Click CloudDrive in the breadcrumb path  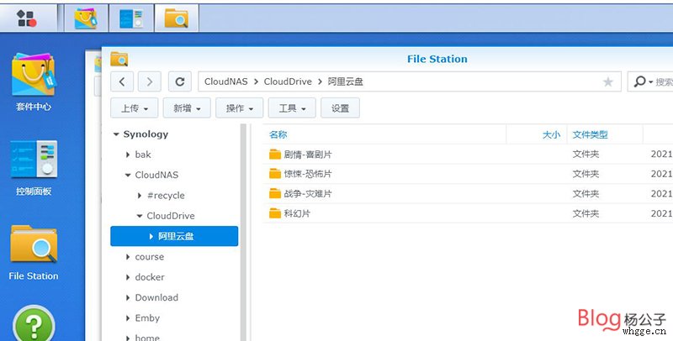click(288, 81)
